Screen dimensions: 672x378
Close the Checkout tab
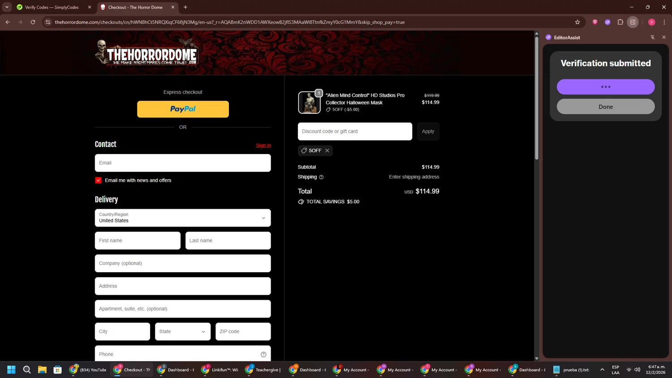click(173, 7)
